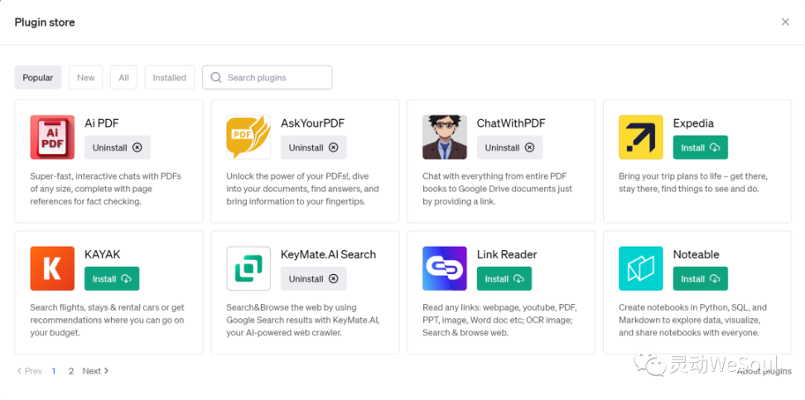805x400 pixels.
Task: Install the KAYAK plugin
Action: [111, 279]
